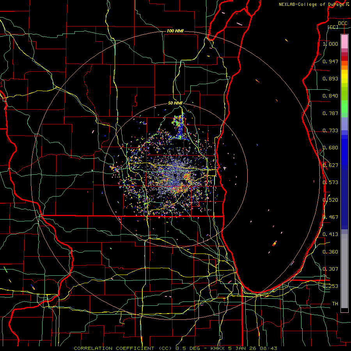Click the 1.000 legend value

[x=330, y=44]
